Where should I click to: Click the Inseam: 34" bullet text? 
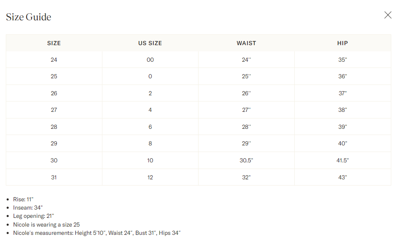tap(28, 208)
